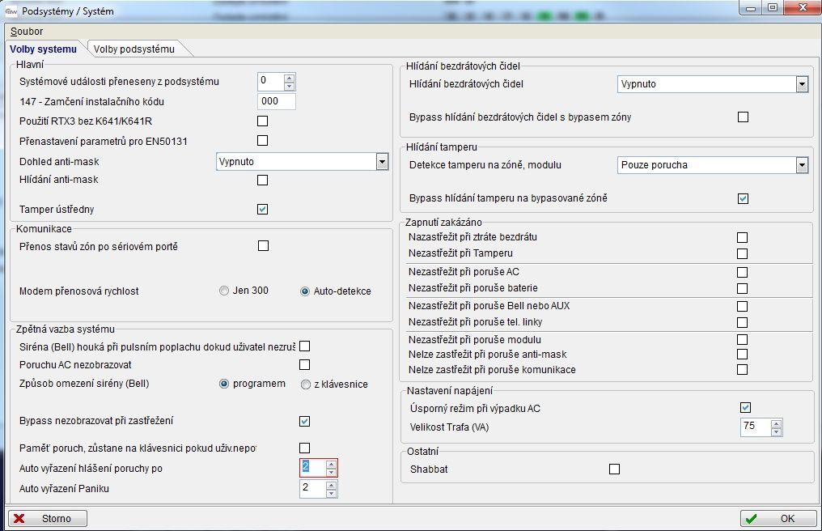The width and height of the screenshot is (822, 531).
Task: Expand Hlídání bezdrátových čidel dropdown
Action: [801, 84]
